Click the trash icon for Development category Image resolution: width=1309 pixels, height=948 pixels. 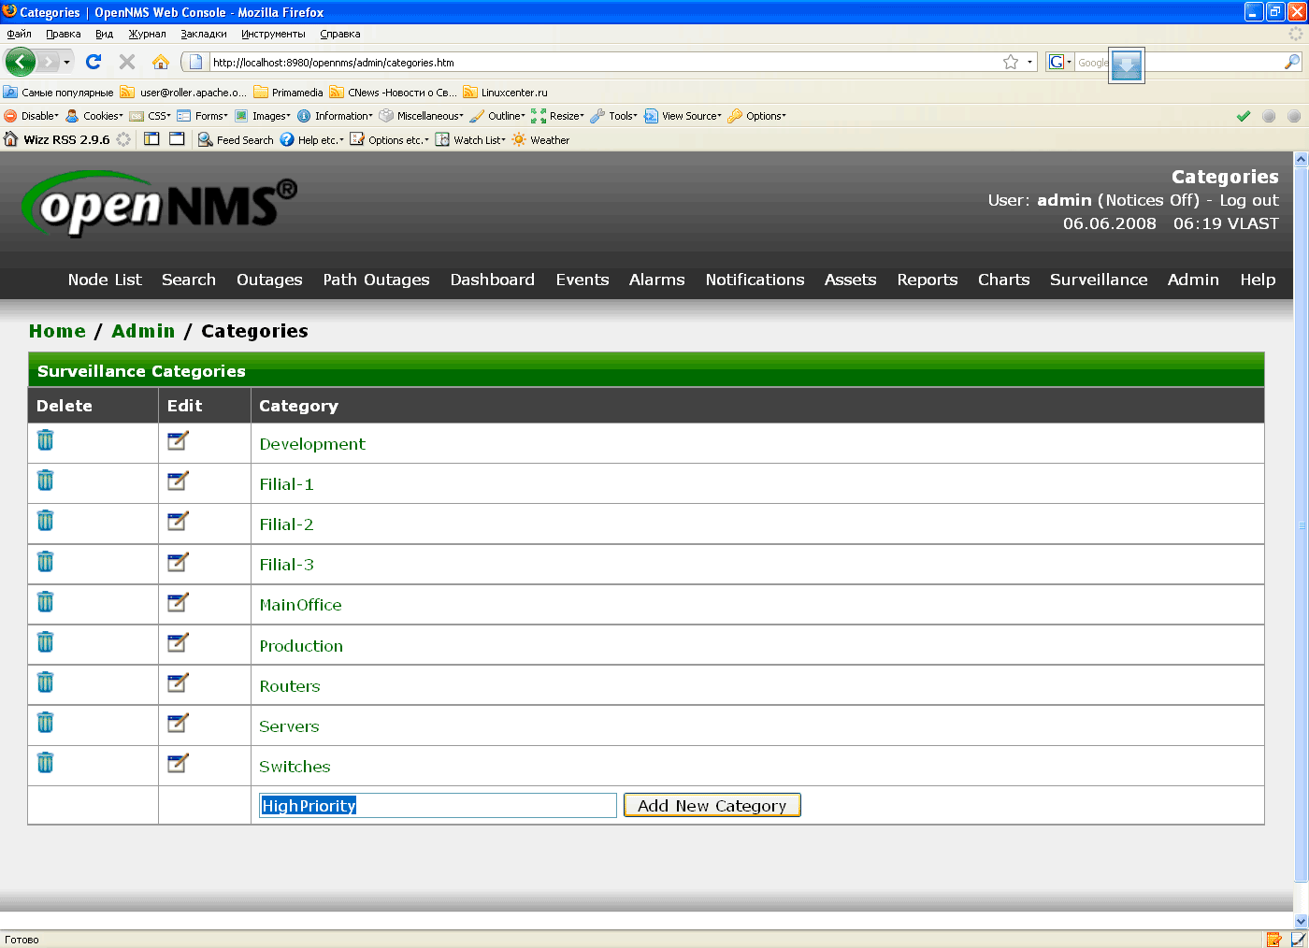(45, 440)
